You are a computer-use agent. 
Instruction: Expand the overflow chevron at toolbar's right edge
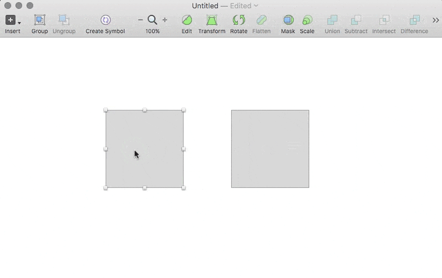coord(436,20)
